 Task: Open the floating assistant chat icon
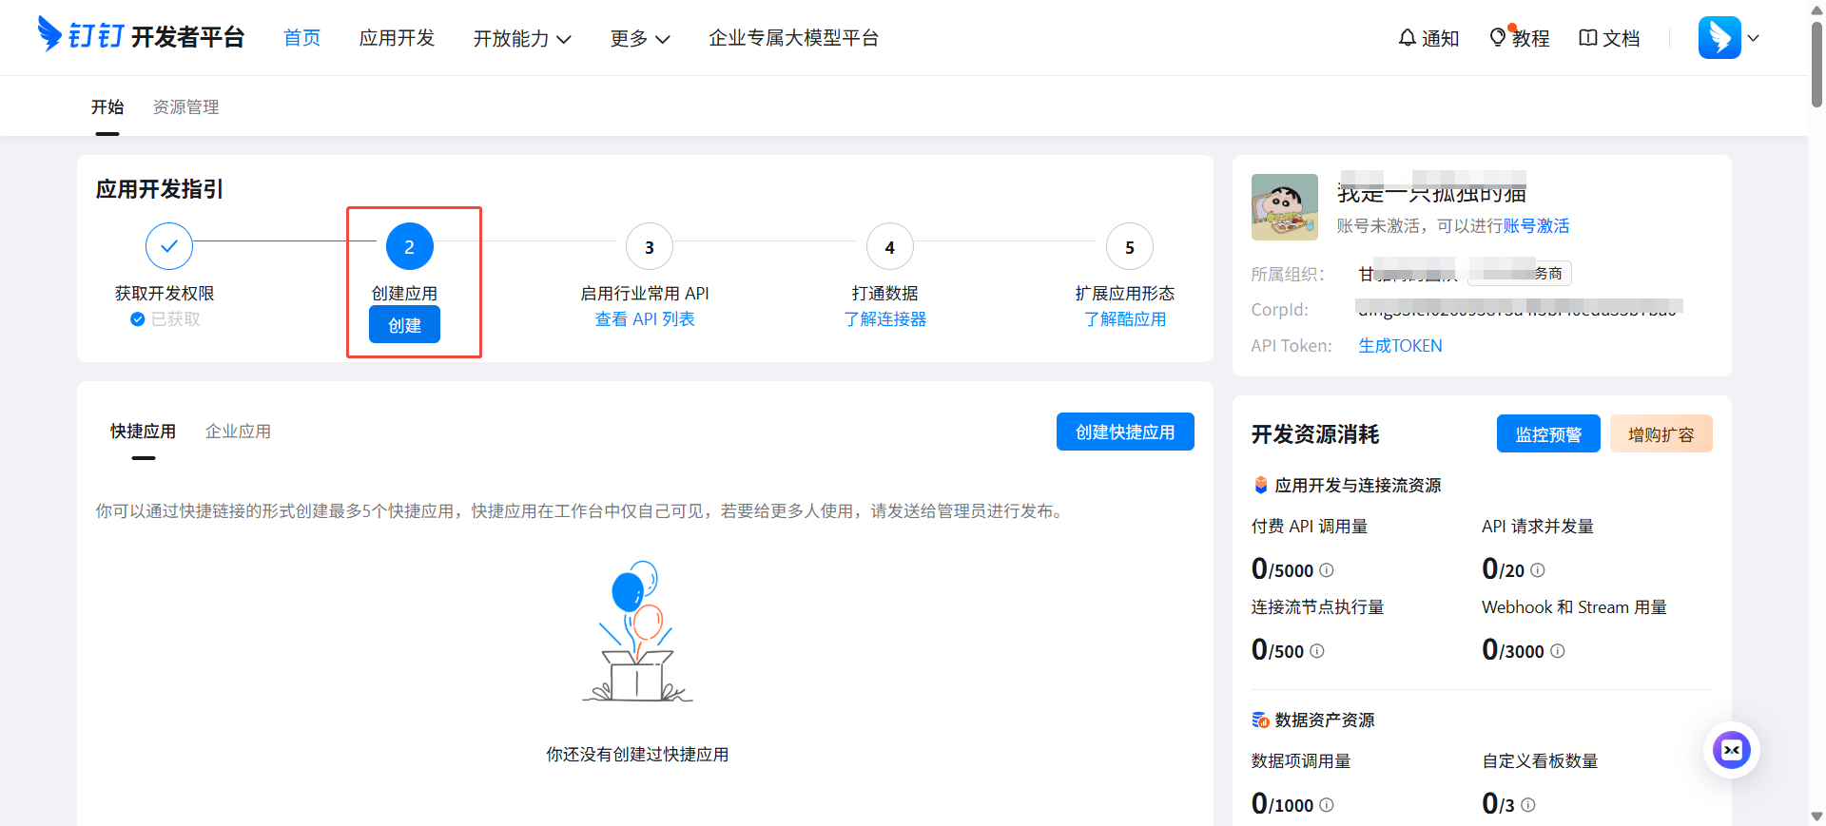[x=1732, y=750]
